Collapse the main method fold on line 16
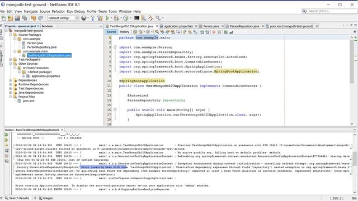 click(x=115, y=110)
